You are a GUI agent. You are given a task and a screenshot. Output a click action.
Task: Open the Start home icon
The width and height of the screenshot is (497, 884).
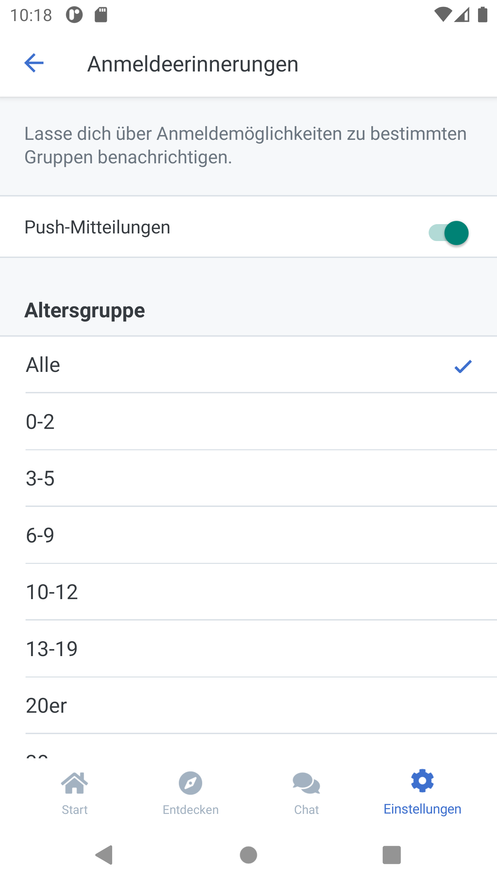coord(75,783)
